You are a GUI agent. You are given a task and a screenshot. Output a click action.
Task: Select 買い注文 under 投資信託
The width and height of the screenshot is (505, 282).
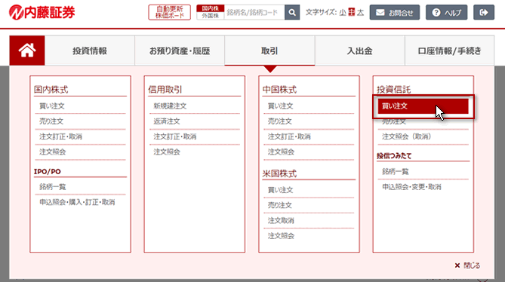[423, 106]
